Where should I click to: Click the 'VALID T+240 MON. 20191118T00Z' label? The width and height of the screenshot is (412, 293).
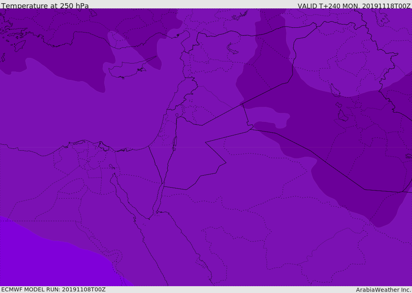(354, 6)
